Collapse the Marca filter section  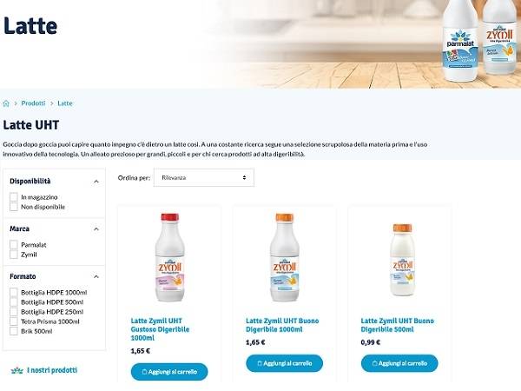click(x=96, y=229)
